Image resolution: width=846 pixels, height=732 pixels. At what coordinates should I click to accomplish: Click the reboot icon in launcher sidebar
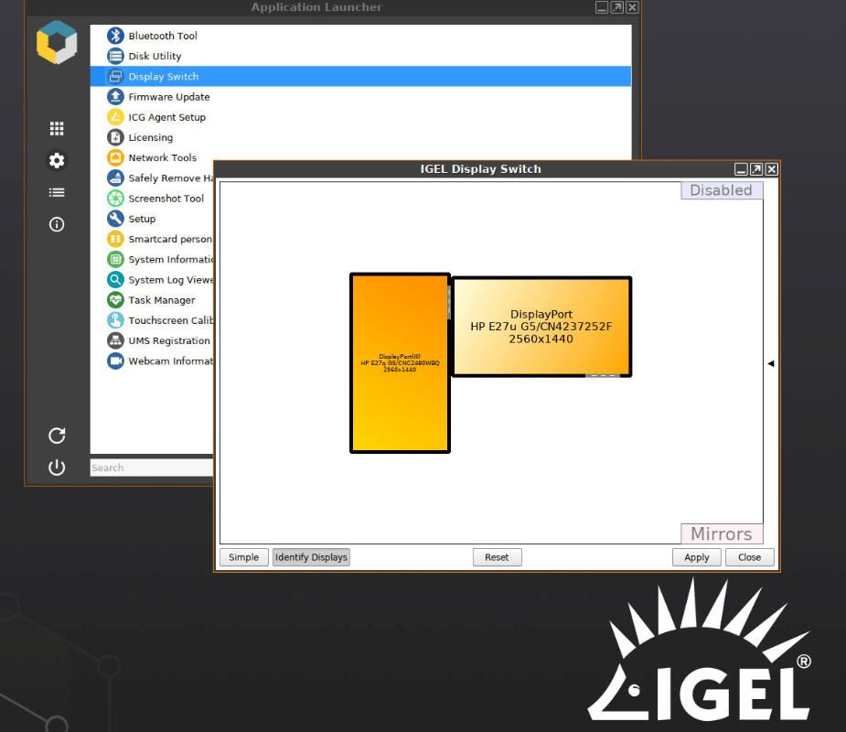coord(57,436)
